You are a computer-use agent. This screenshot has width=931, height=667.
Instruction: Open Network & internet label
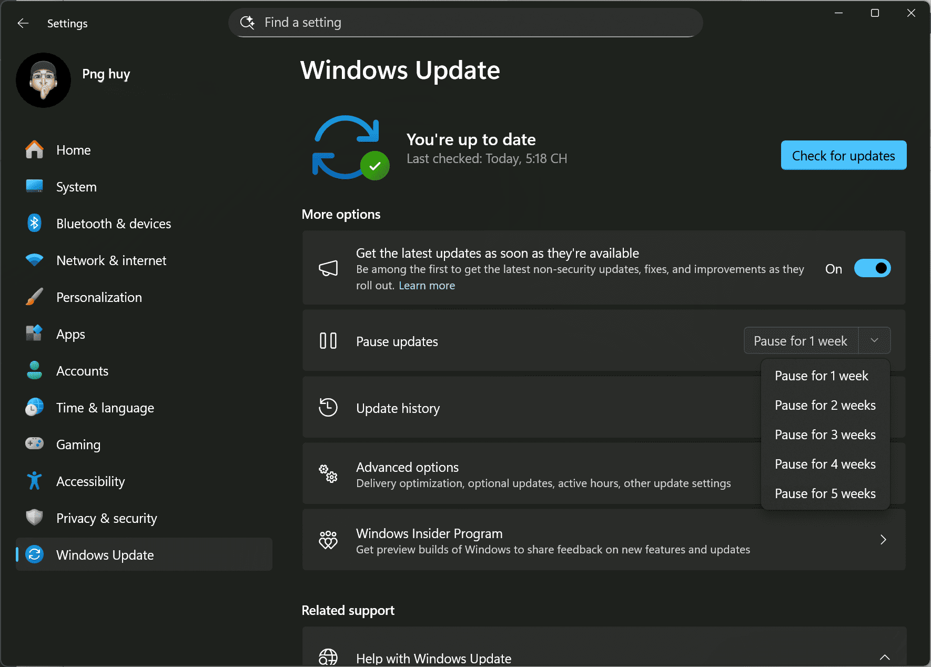tap(111, 260)
